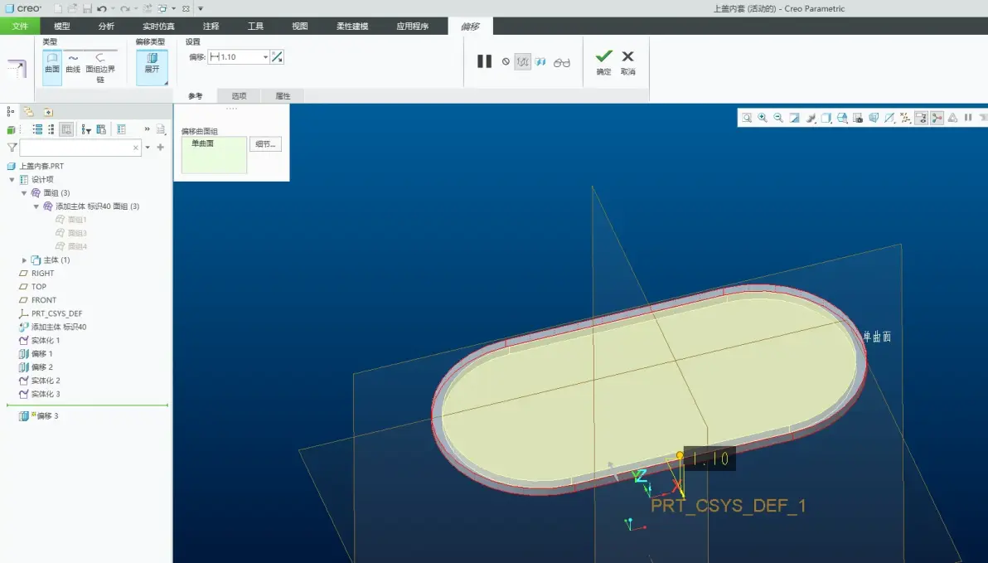Click the zoom in icon in graphics toolbar
Screen dimensions: 988x563
tap(763, 118)
